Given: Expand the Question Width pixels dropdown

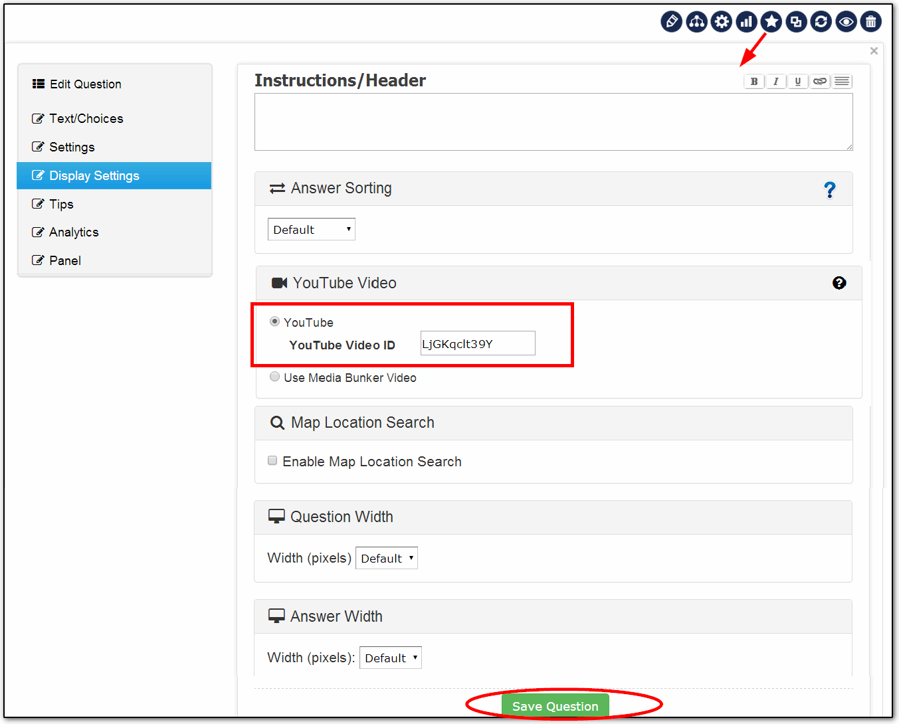Looking at the screenshot, I should (386, 558).
